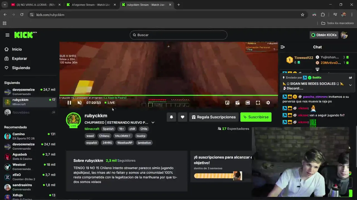The image size is (357, 200).
Task: Open recommended channel zEkO
Action: pyautogui.click(x=30, y=177)
